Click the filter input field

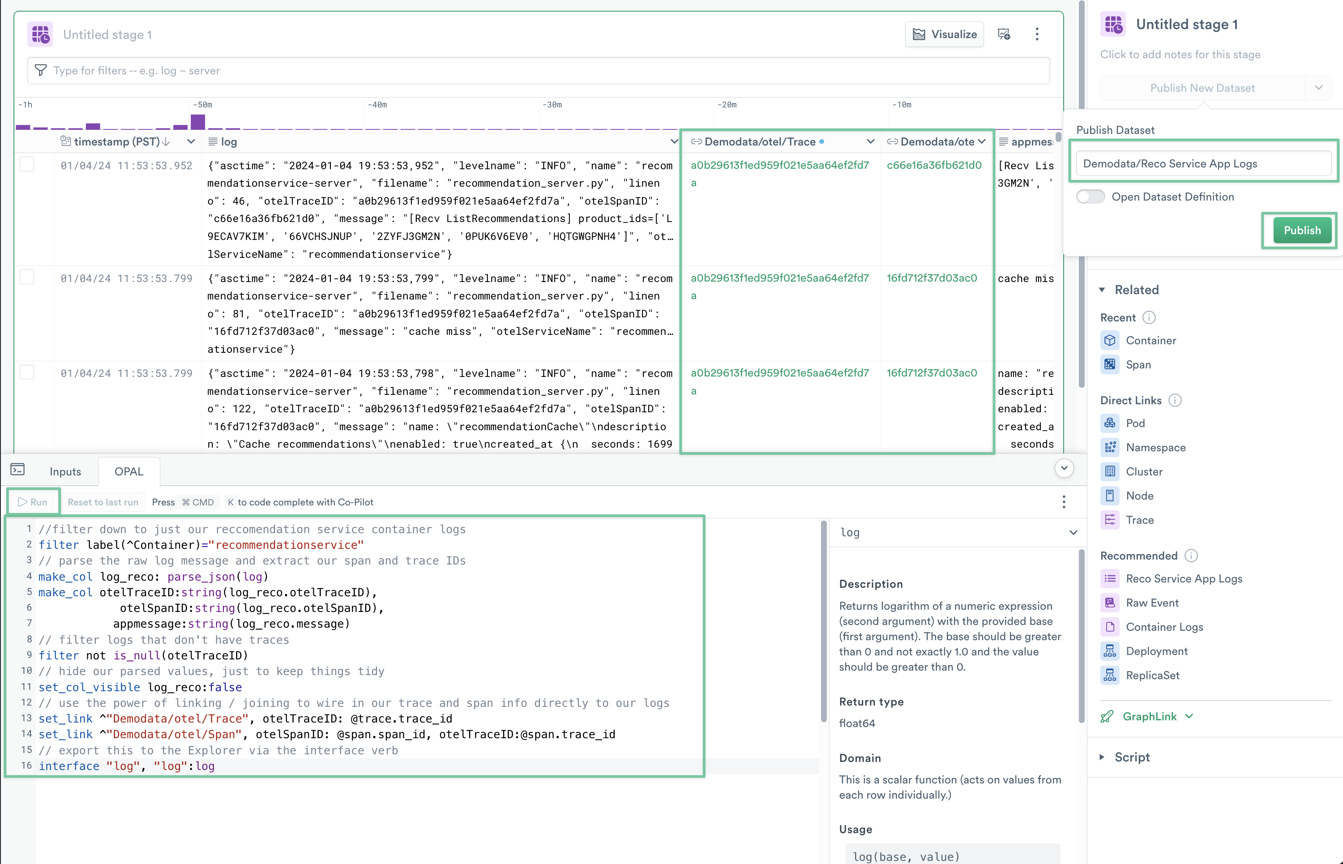coord(539,70)
